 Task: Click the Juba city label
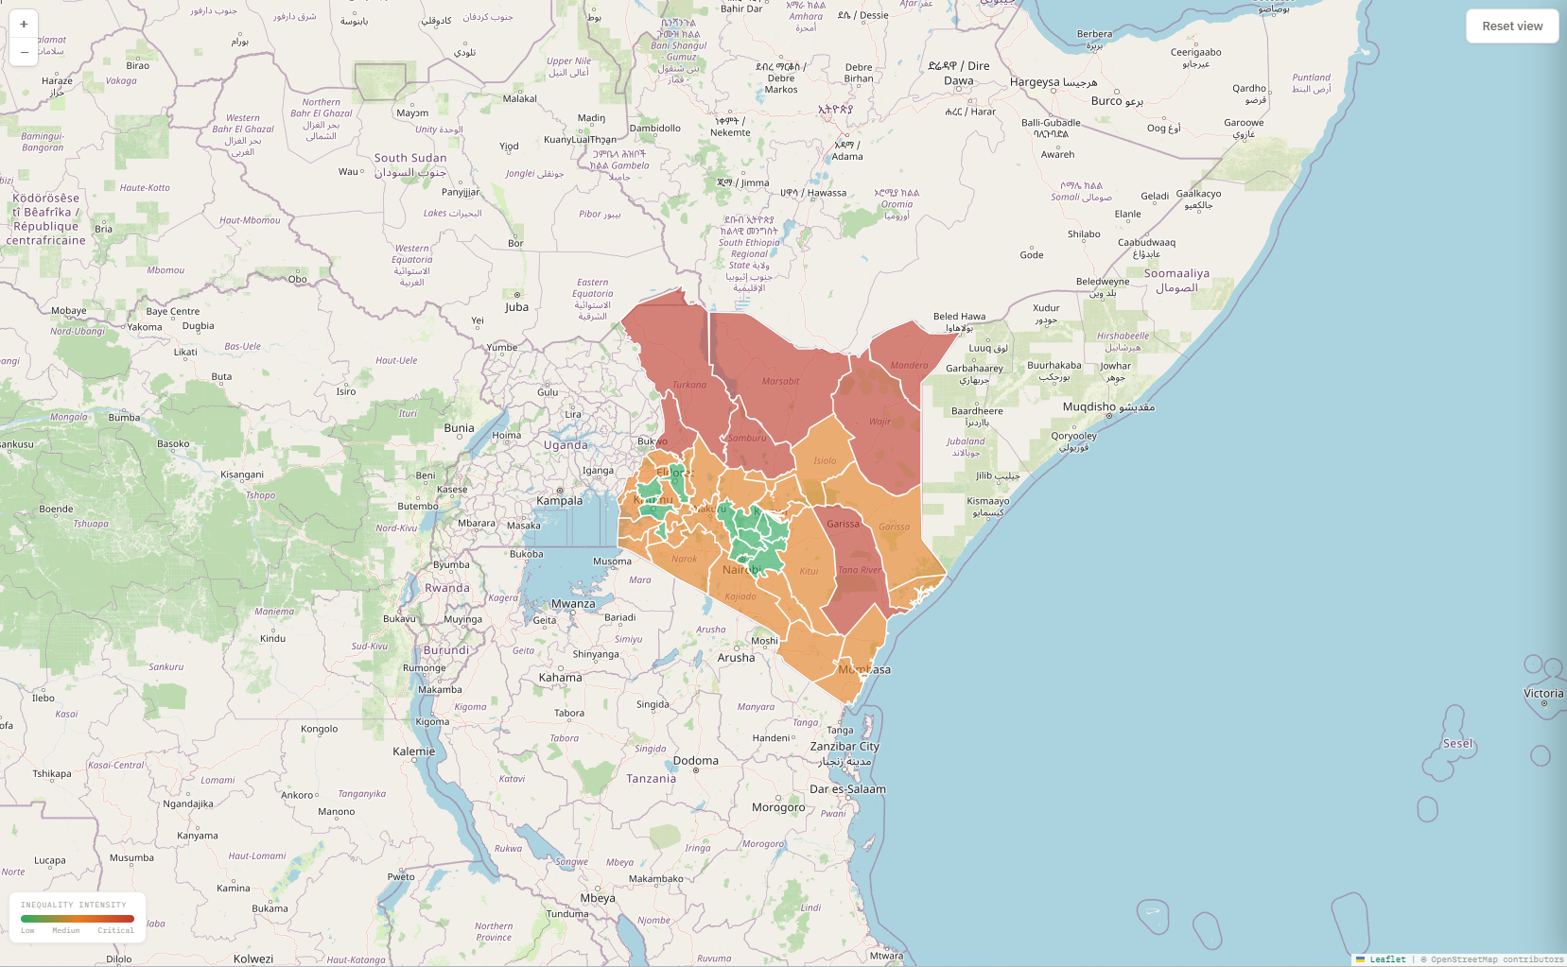click(x=517, y=307)
